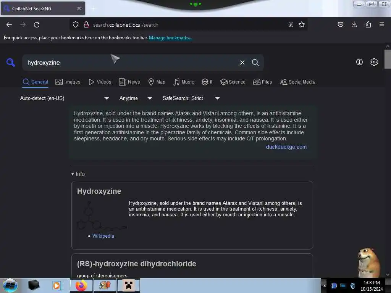
Task: Switch to the Map category
Action: 157,82
